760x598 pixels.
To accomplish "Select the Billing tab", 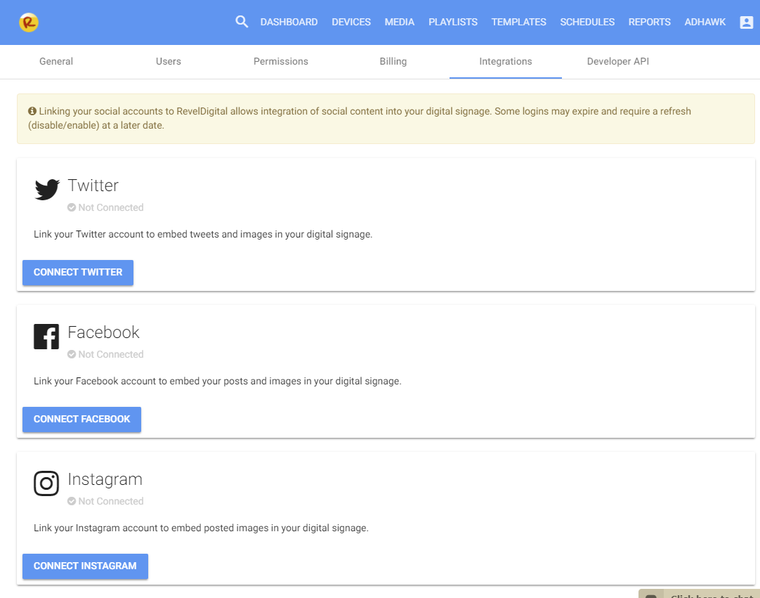I will coord(393,62).
